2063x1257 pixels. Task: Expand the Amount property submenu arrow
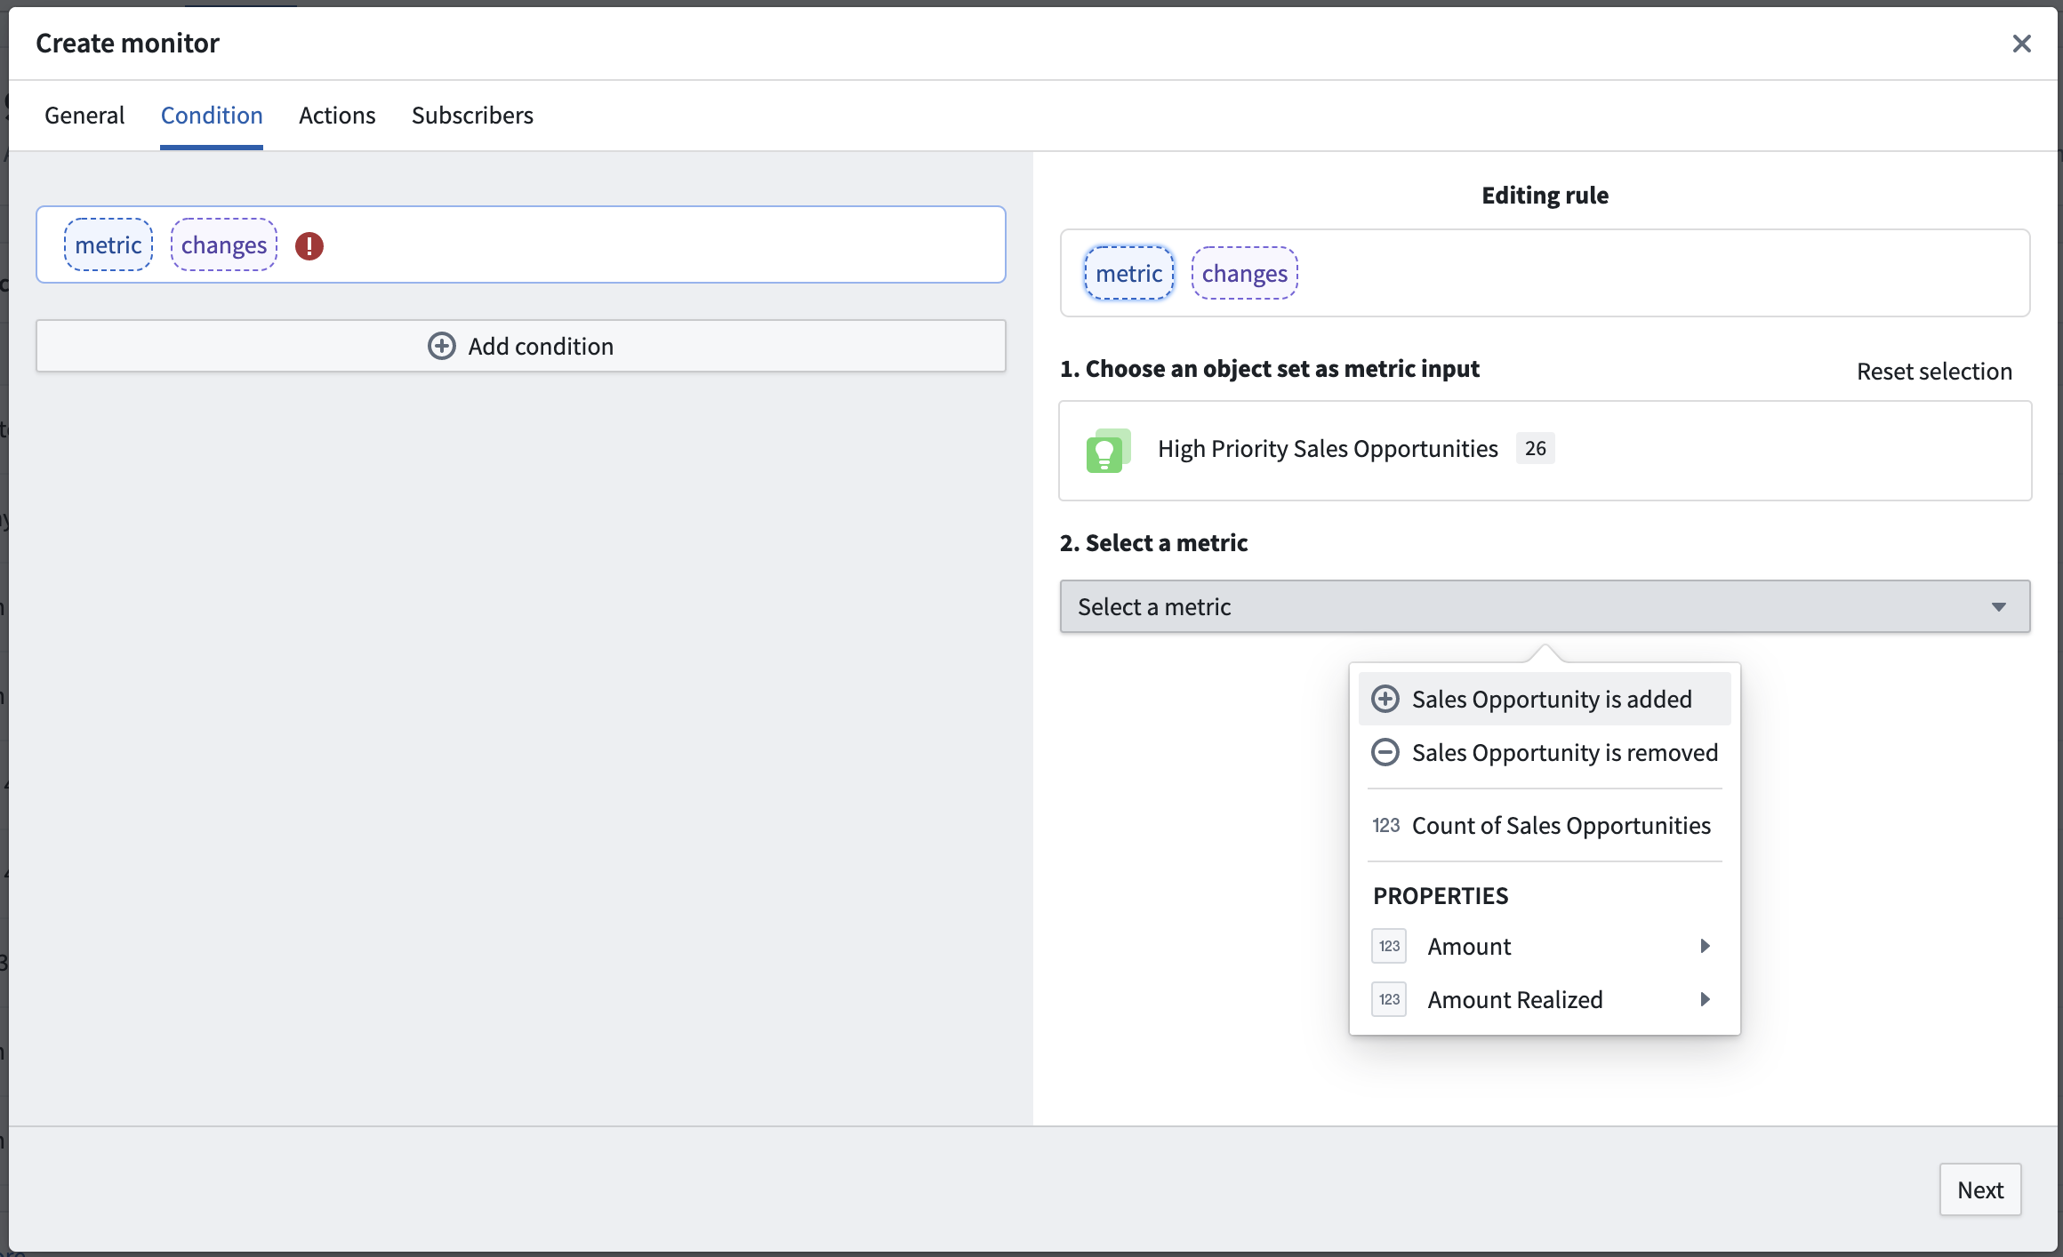click(1706, 946)
